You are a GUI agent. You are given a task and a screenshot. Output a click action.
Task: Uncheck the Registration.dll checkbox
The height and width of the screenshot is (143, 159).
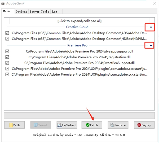coord(7,57)
